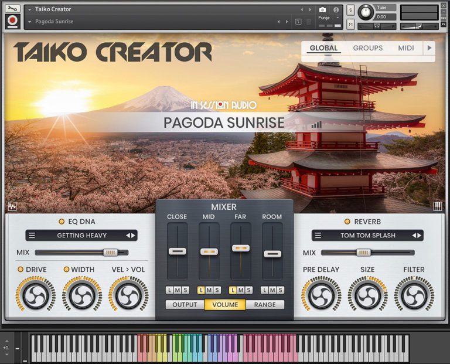
Task: Mute the MID mixer channel
Action: [209, 290]
